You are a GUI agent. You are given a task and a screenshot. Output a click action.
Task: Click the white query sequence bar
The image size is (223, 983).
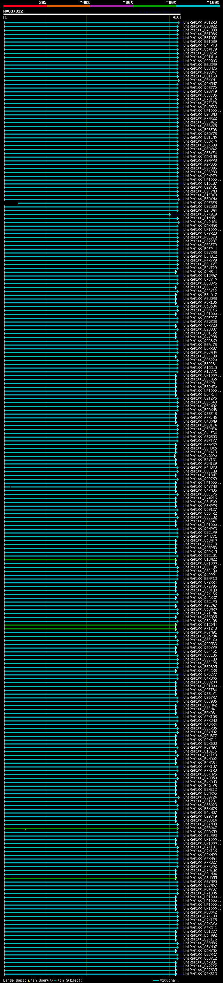click(92, 15)
